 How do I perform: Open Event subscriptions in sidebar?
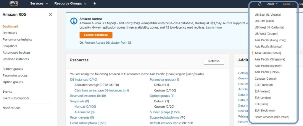(16, 98)
